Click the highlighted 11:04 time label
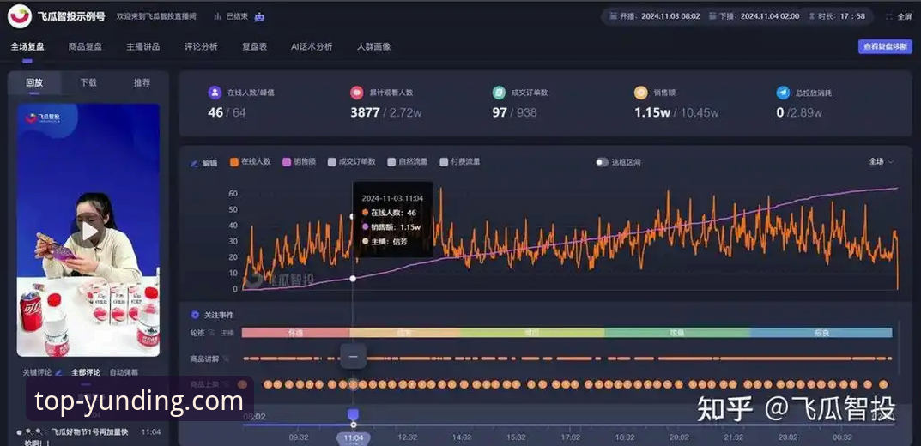 pyautogui.click(x=353, y=437)
